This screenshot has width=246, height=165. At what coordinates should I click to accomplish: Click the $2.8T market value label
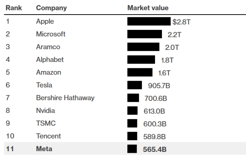pyautogui.click(x=182, y=22)
